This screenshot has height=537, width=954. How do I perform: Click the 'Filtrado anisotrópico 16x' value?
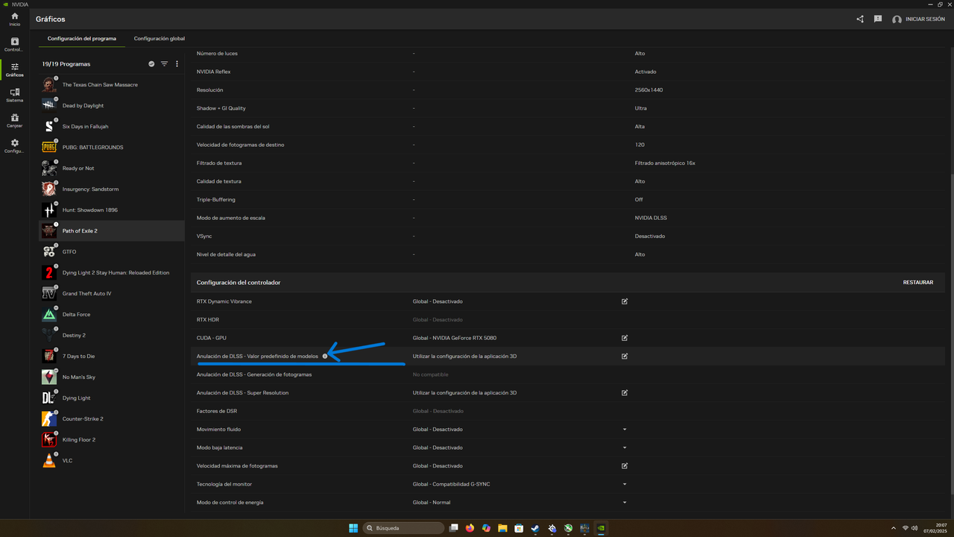click(x=665, y=163)
